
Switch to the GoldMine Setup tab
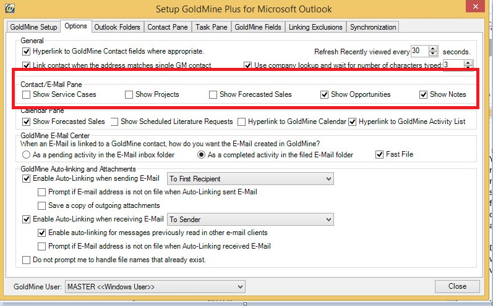[33, 27]
